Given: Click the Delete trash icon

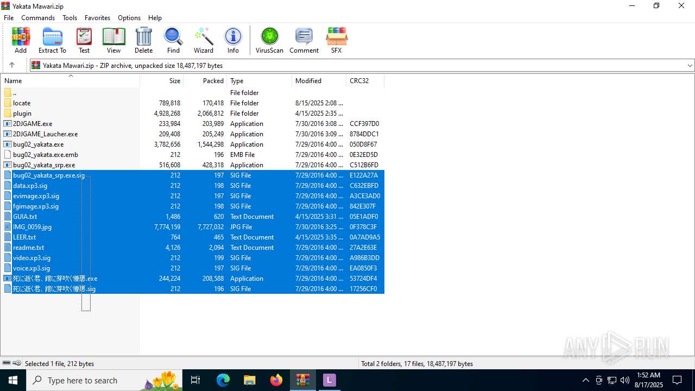Looking at the screenshot, I should pos(143,41).
